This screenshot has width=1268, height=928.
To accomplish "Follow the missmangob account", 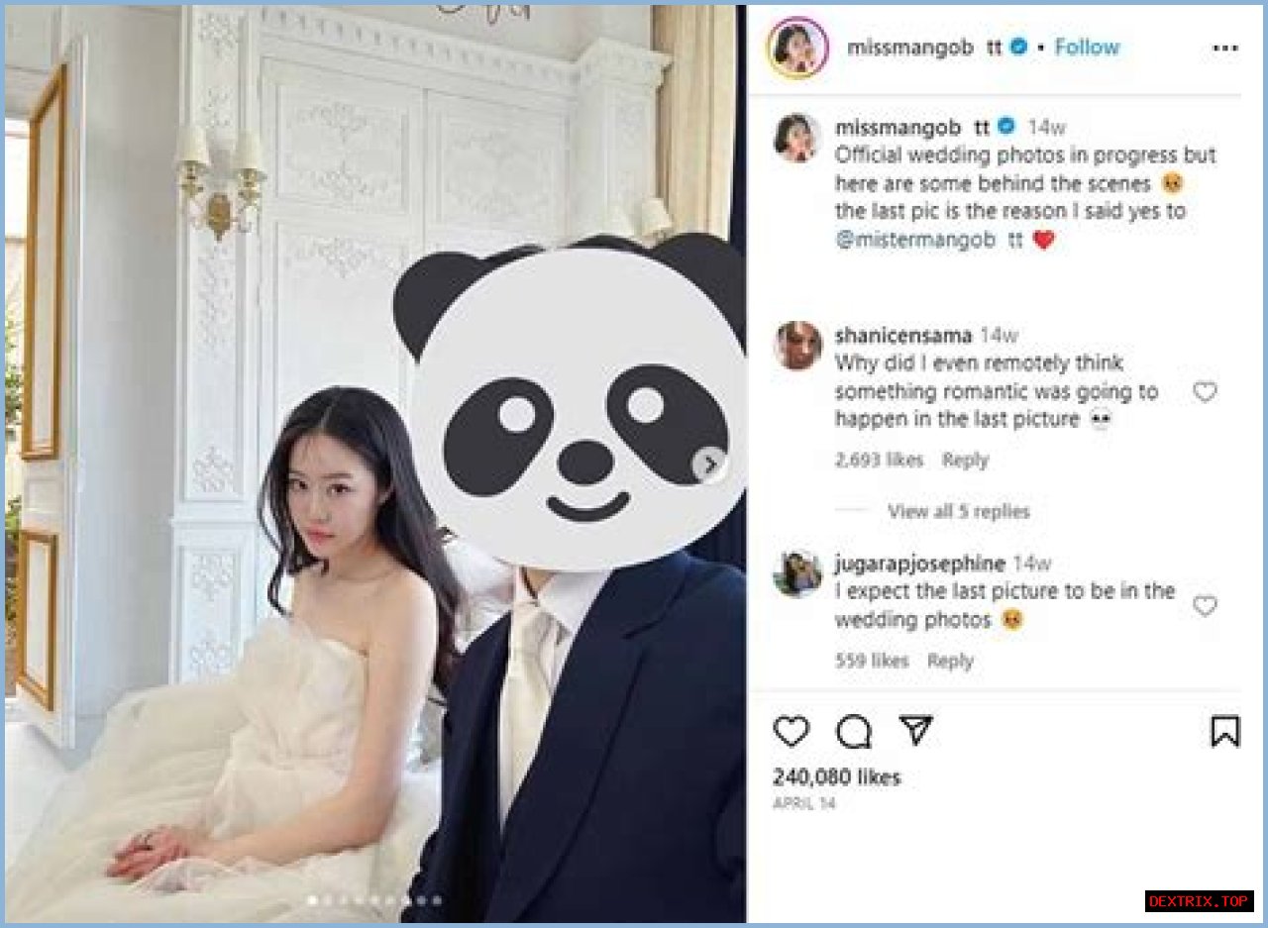I will point(1087,47).
